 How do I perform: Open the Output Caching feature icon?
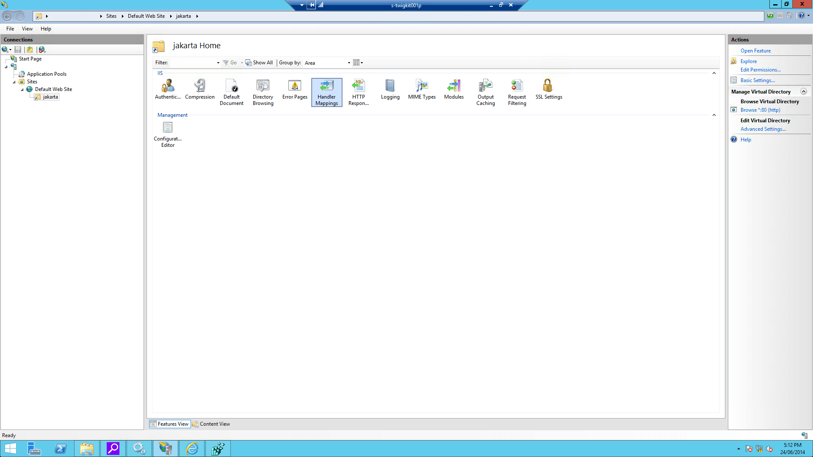pyautogui.click(x=485, y=92)
